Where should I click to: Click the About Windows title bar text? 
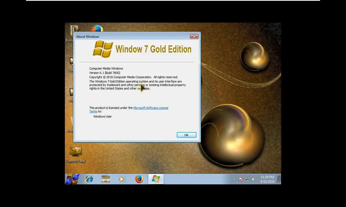pos(88,37)
